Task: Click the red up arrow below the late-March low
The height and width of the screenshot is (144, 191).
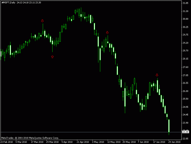Action: pos(52,56)
